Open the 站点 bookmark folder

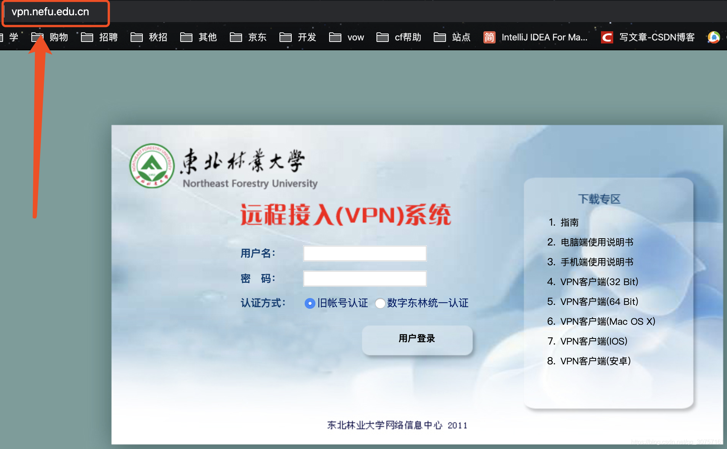452,37
